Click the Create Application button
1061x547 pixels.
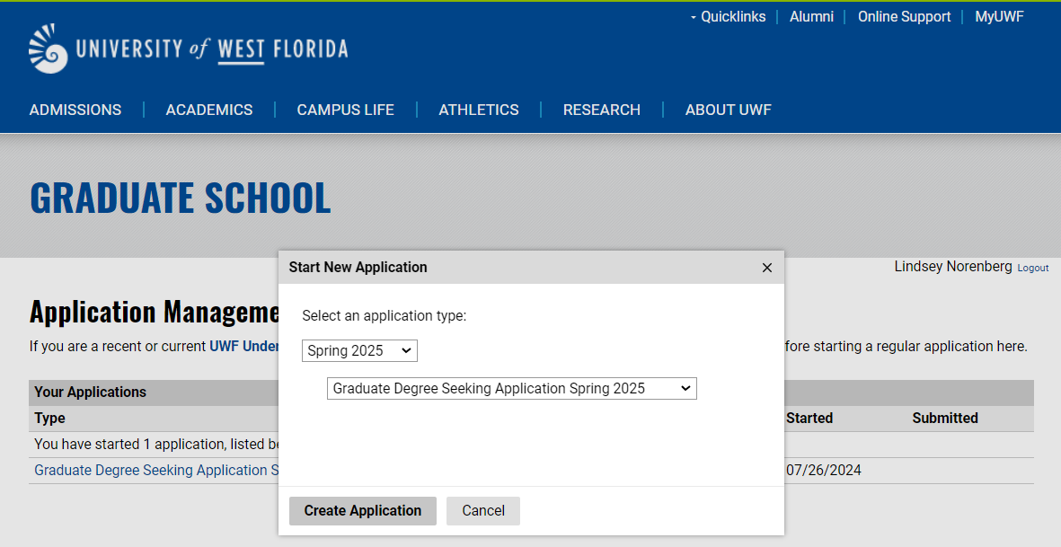pos(363,511)
